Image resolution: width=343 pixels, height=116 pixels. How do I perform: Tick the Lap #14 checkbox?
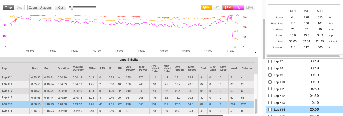270,110
